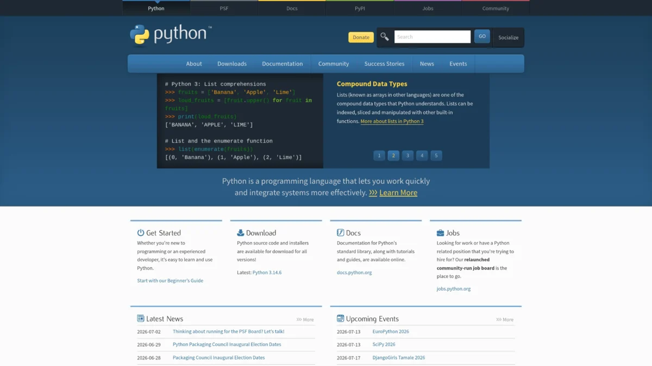
Task: Open the News menu
Action: coord(427,63)
